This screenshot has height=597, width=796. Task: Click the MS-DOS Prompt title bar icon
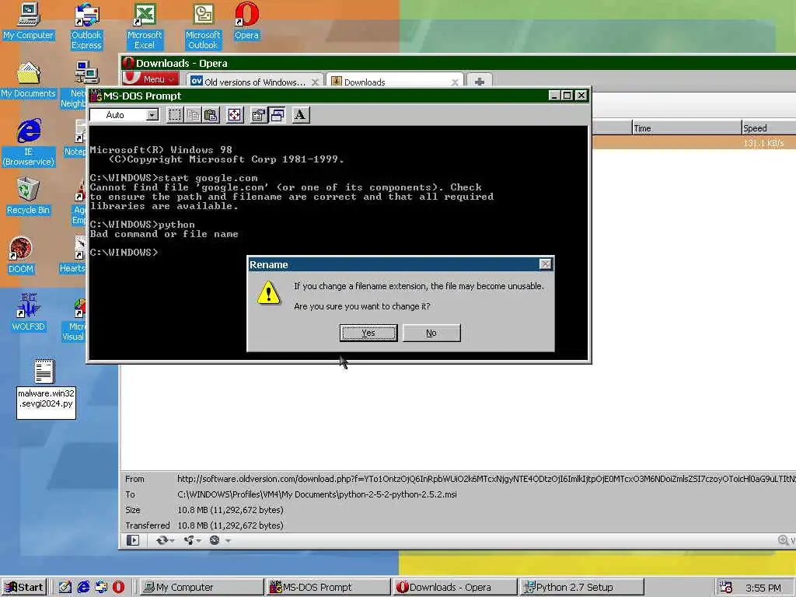click(x=96, y=96)
